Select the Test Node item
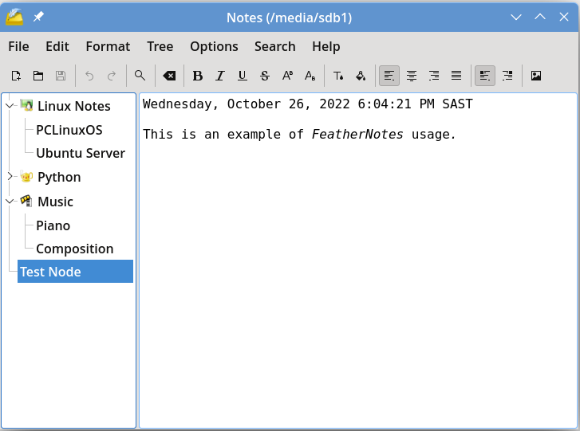Viewport: 580px width, 431px height. 76,272
